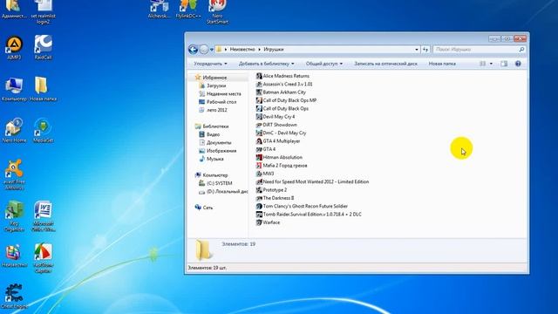The height and width of the screenshot is (314, 558).
Task: Create a Новая папка
Action: point(442,64)
